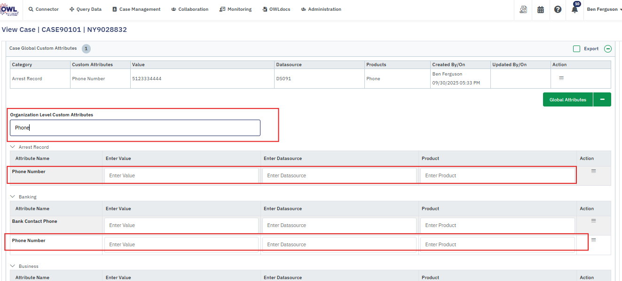Click the help question mark icon
The height and width of the screenshot is (281, 622).
click(558, 9)
